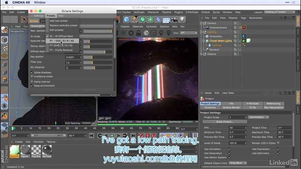Switch to the Octane Render tab
The image size is (301, 169).
pos(231,108)
